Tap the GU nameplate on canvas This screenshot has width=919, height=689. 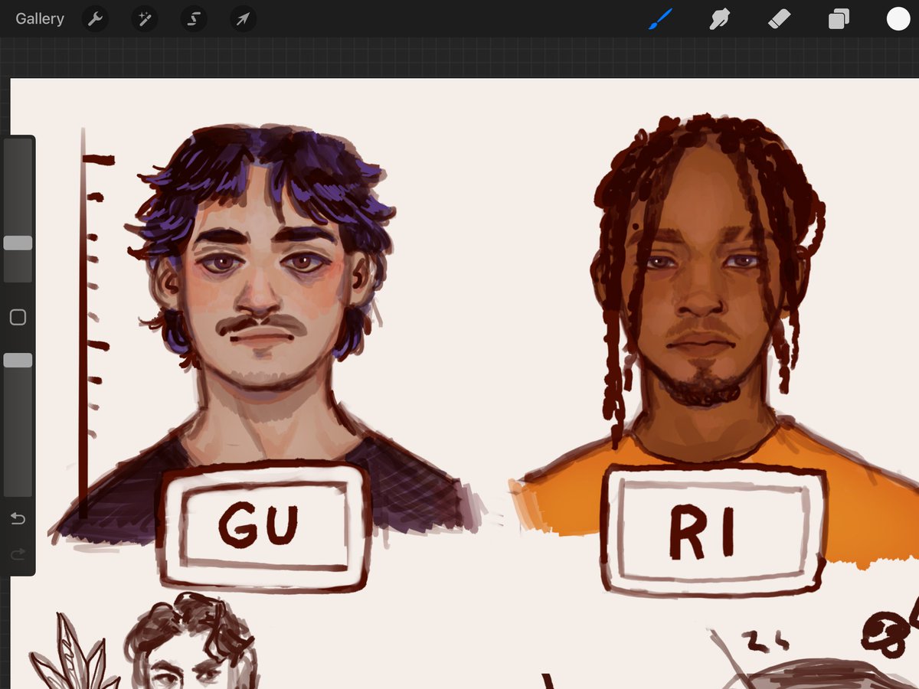263,527
